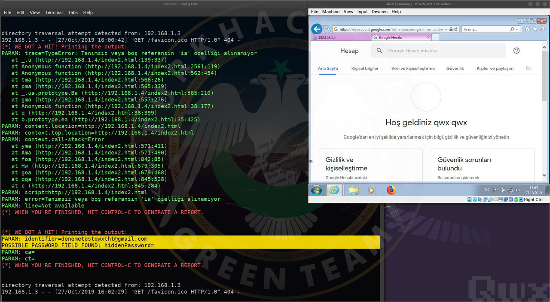
Task: Click the qwx qwx profile picture circle
Action: [x=426, y=97]
